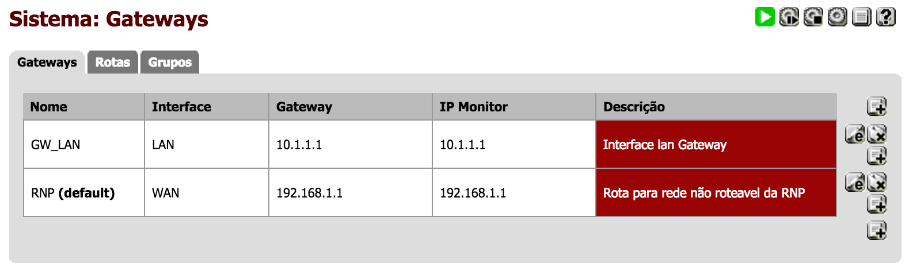The image size is (913, 275).
Task: Restart service using gear pause-play icon
Action: pyautogui.click(x=789, y=17)
